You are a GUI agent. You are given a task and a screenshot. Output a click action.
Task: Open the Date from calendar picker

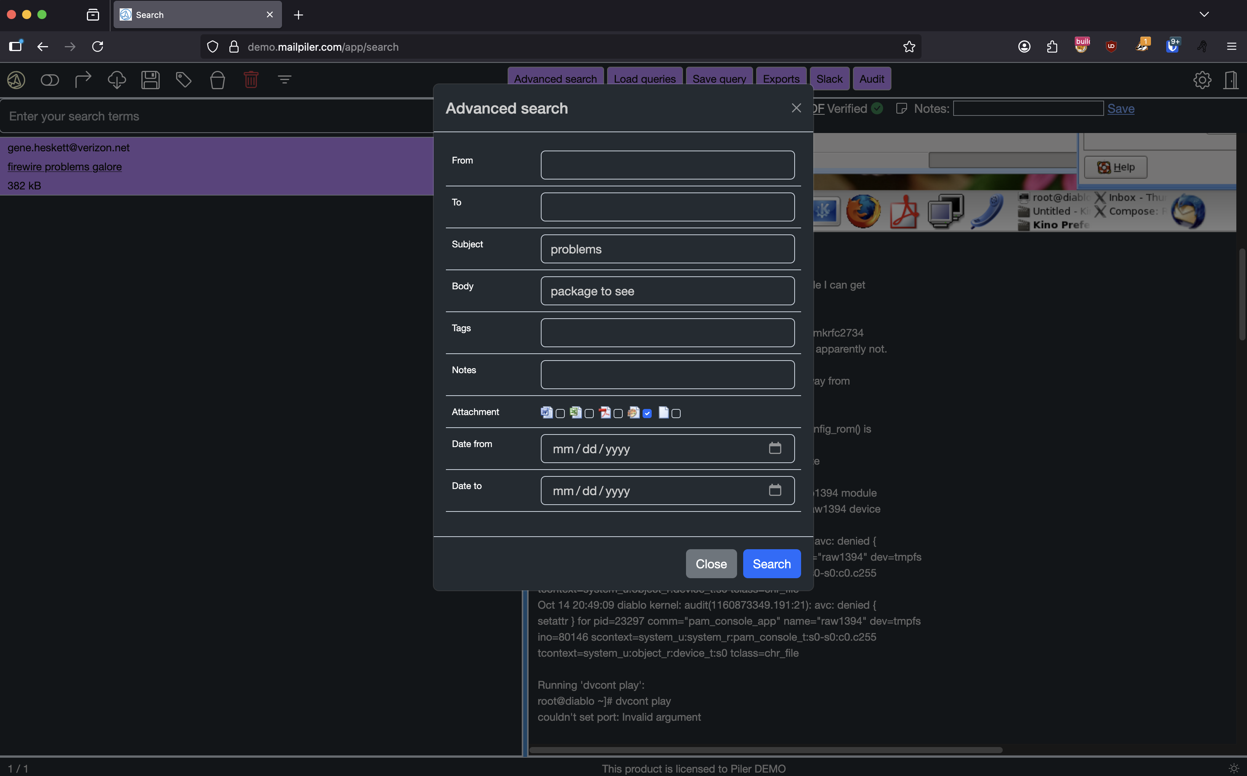[775, 448]
